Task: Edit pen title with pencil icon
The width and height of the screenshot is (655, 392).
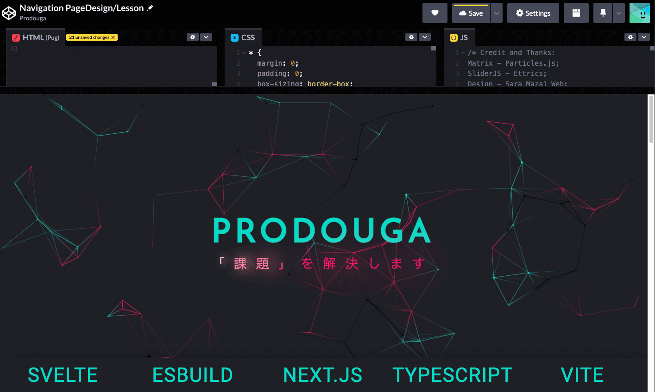Action: [x=150, y=8]
